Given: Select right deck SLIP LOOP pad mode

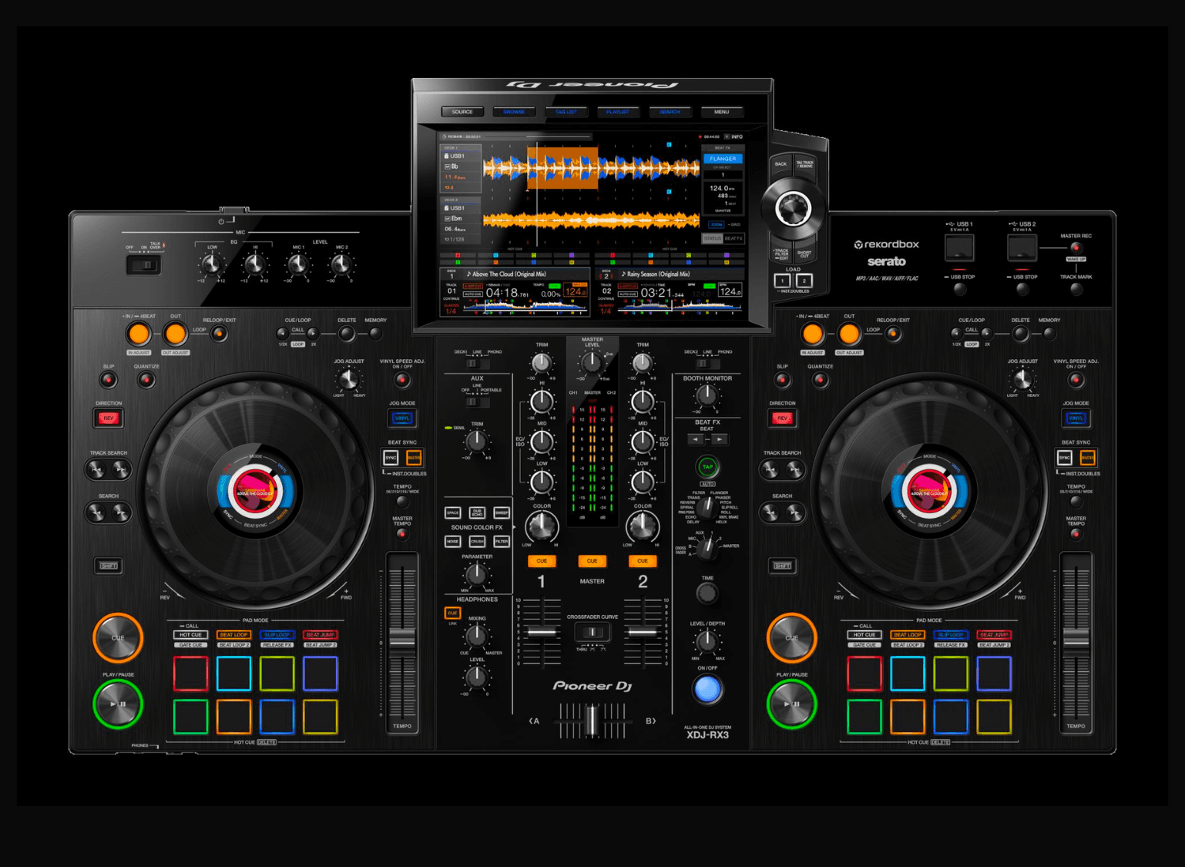Looking at the screenshot, I should (x=950, y=635).
